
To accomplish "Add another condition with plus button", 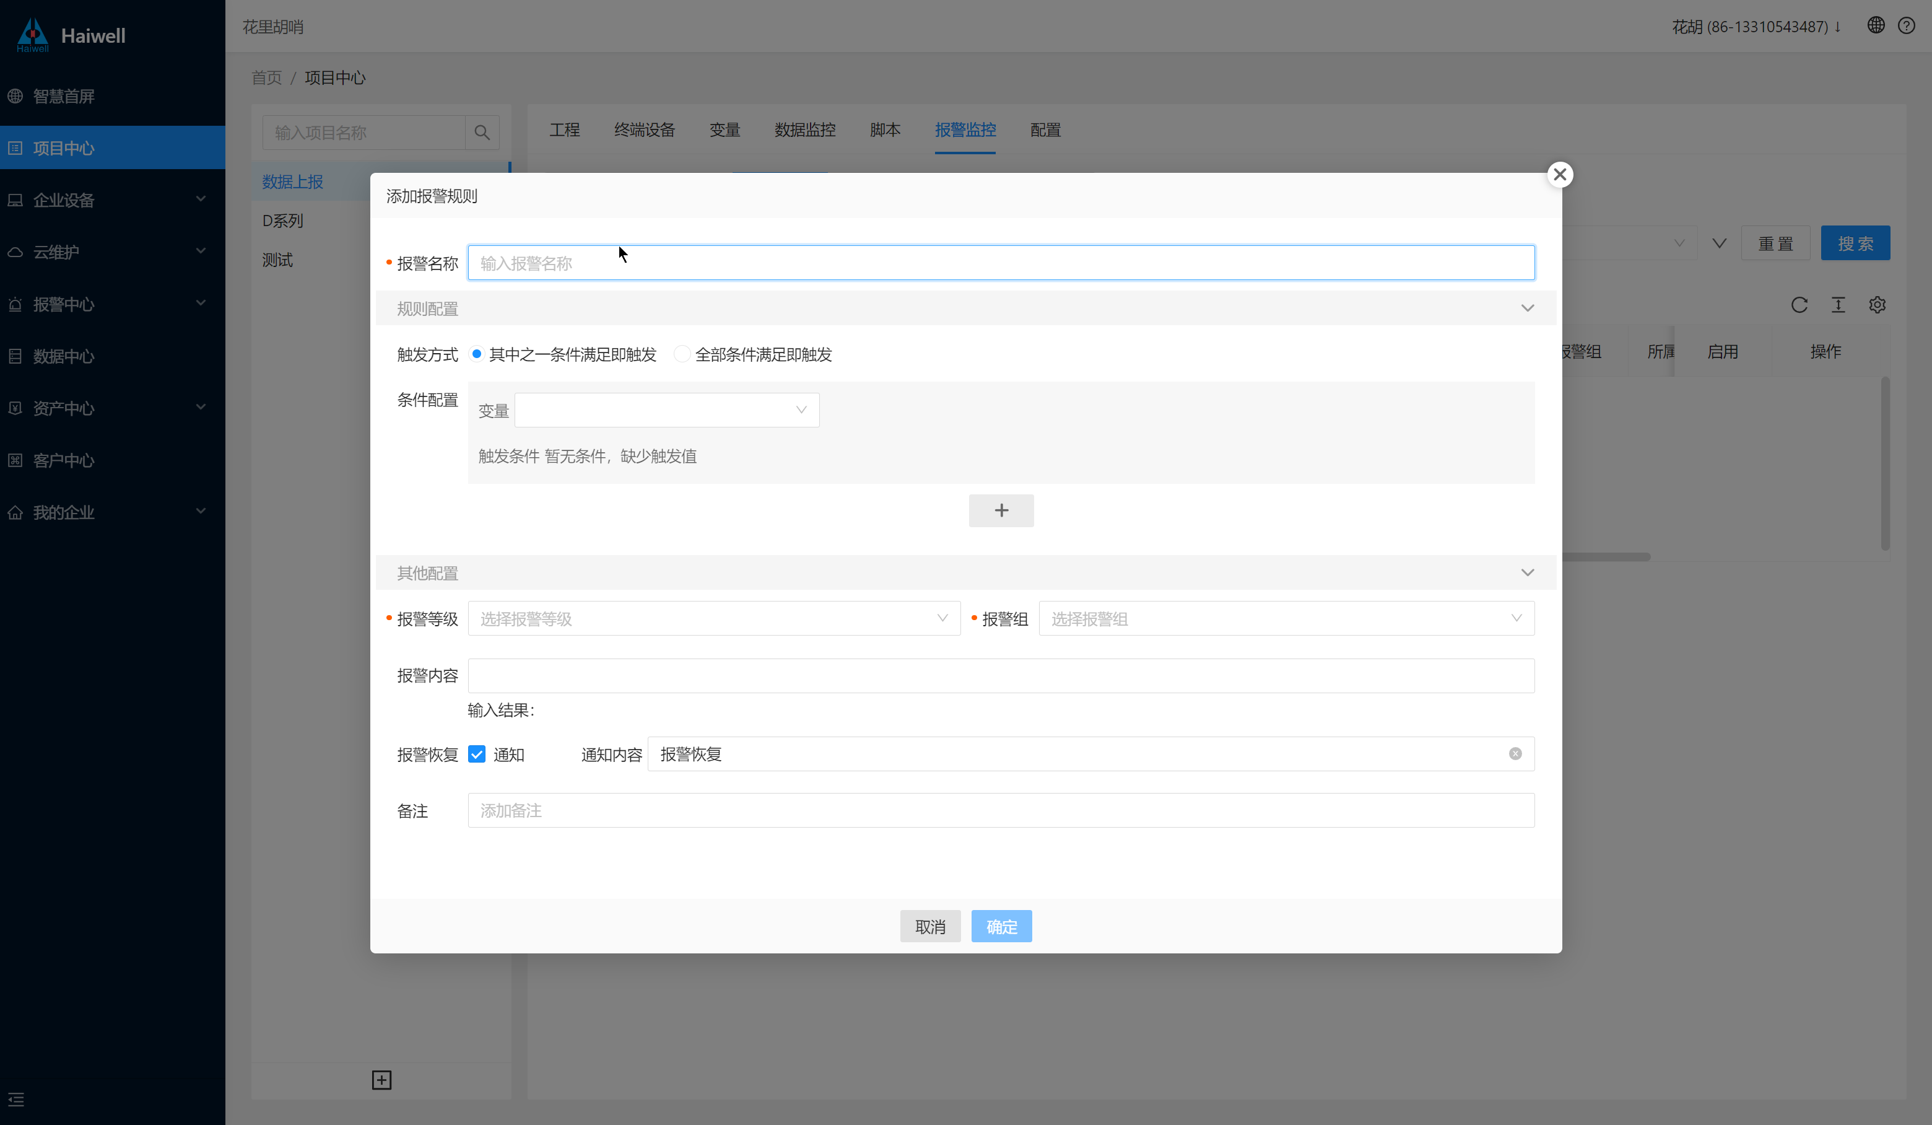I will coord(1001,510).
